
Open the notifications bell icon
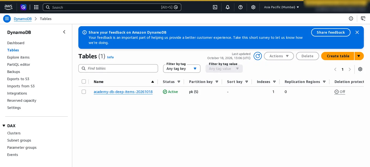pos(228,7)
